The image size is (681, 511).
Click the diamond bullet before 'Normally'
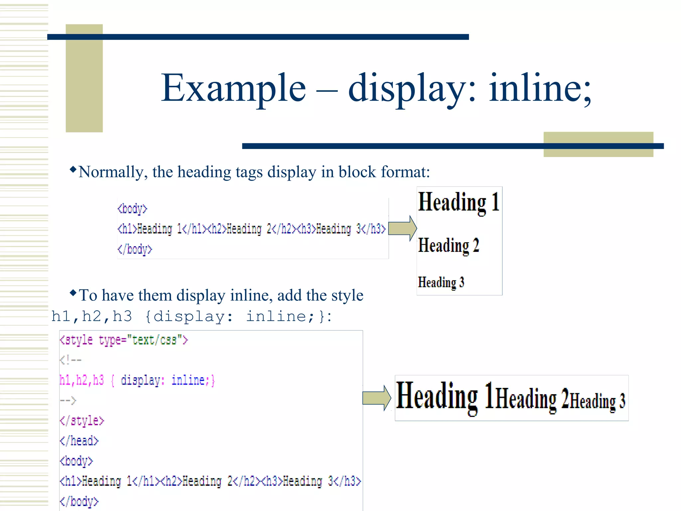point(73,170)
